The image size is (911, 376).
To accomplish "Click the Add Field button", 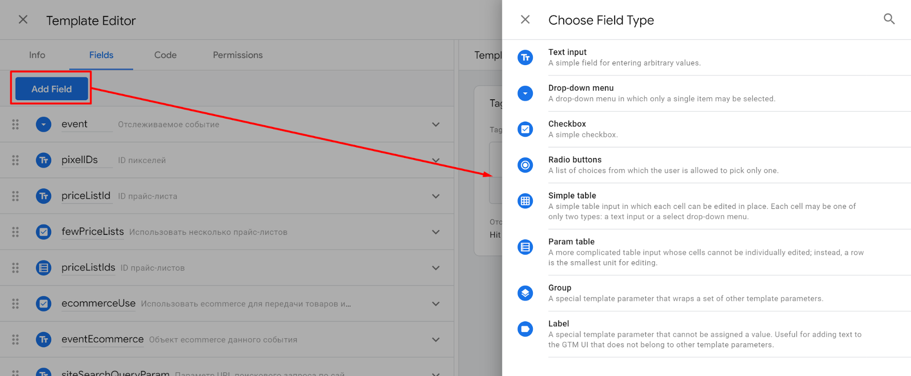I will [51, 89].
